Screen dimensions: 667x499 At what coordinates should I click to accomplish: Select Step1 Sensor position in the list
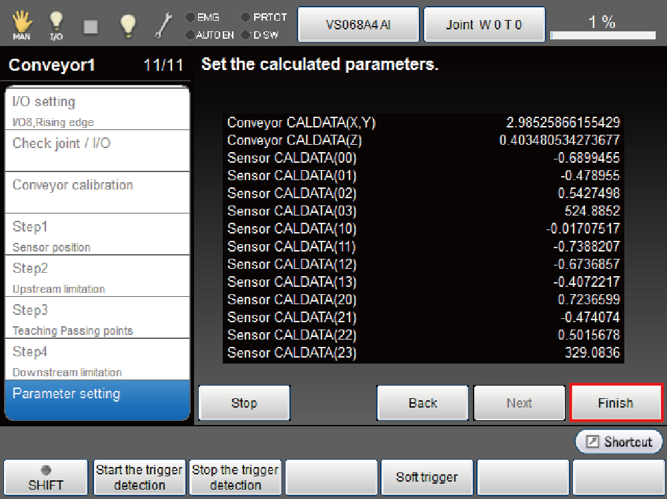(x=97, y=234)
